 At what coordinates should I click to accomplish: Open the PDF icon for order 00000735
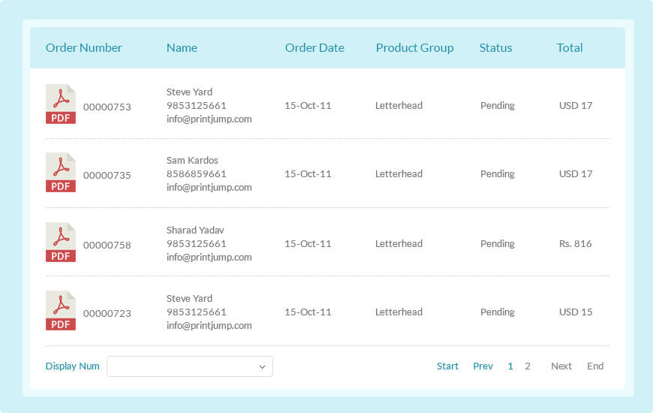click(x=61, y=173)
